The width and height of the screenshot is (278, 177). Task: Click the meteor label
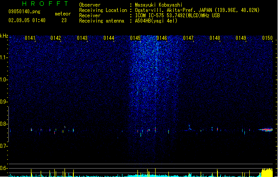[63, 14]
